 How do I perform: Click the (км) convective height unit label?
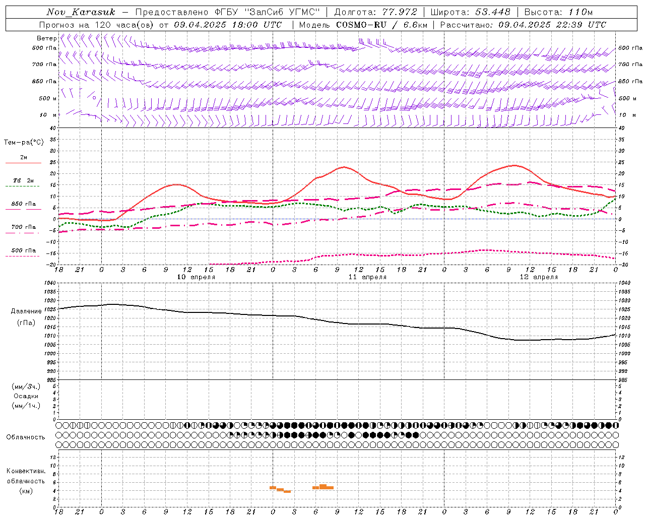click(26, 491)
